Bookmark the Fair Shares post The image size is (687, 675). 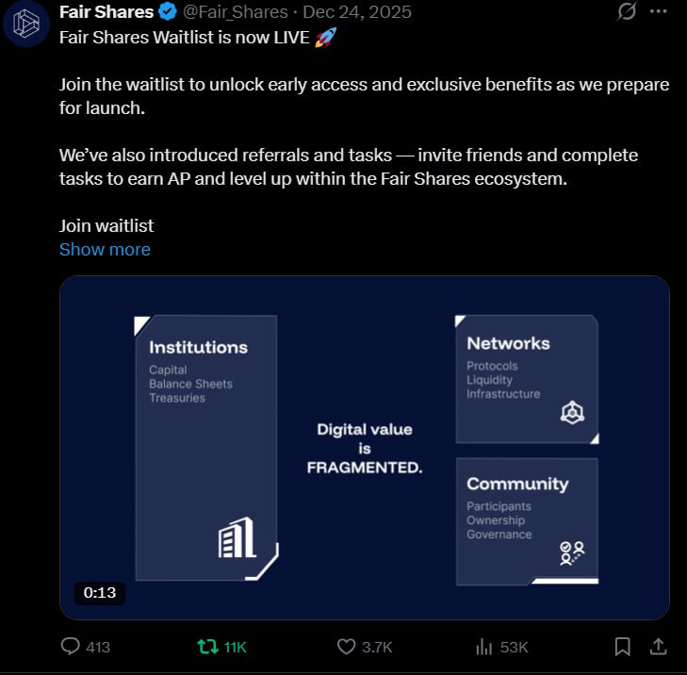[623, 647]
